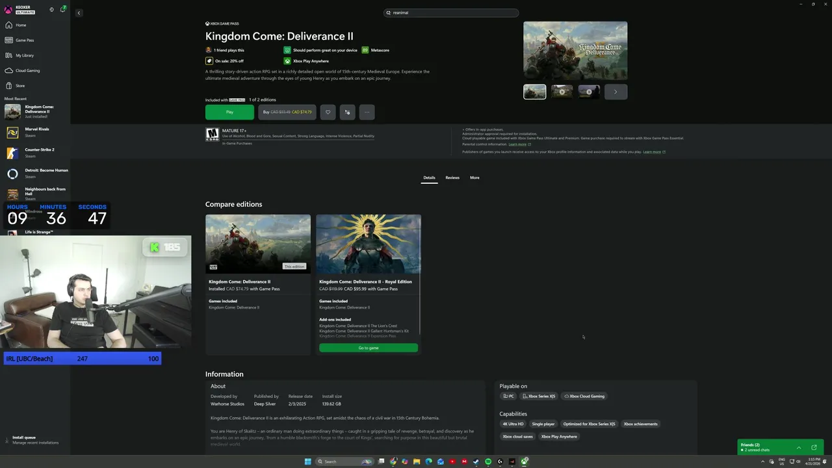Screen dimensions: 832x468
Task: Play the third media thumbnail video
Action: coord(589,92)
